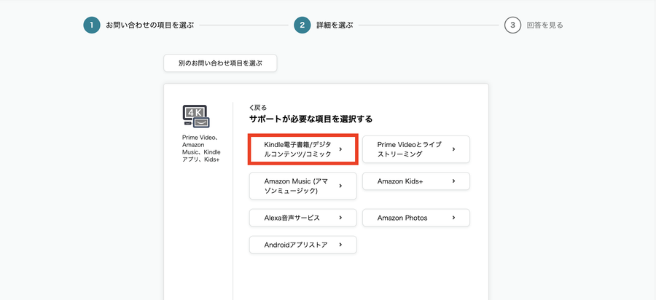Click 詳細を選ぶ step label
656x300 pixels.
335,25
